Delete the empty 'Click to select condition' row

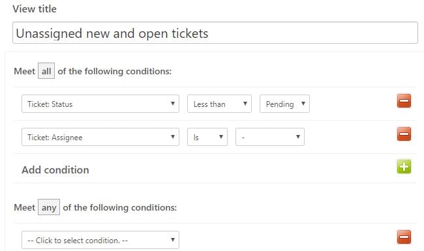click(x=404, y=237)
